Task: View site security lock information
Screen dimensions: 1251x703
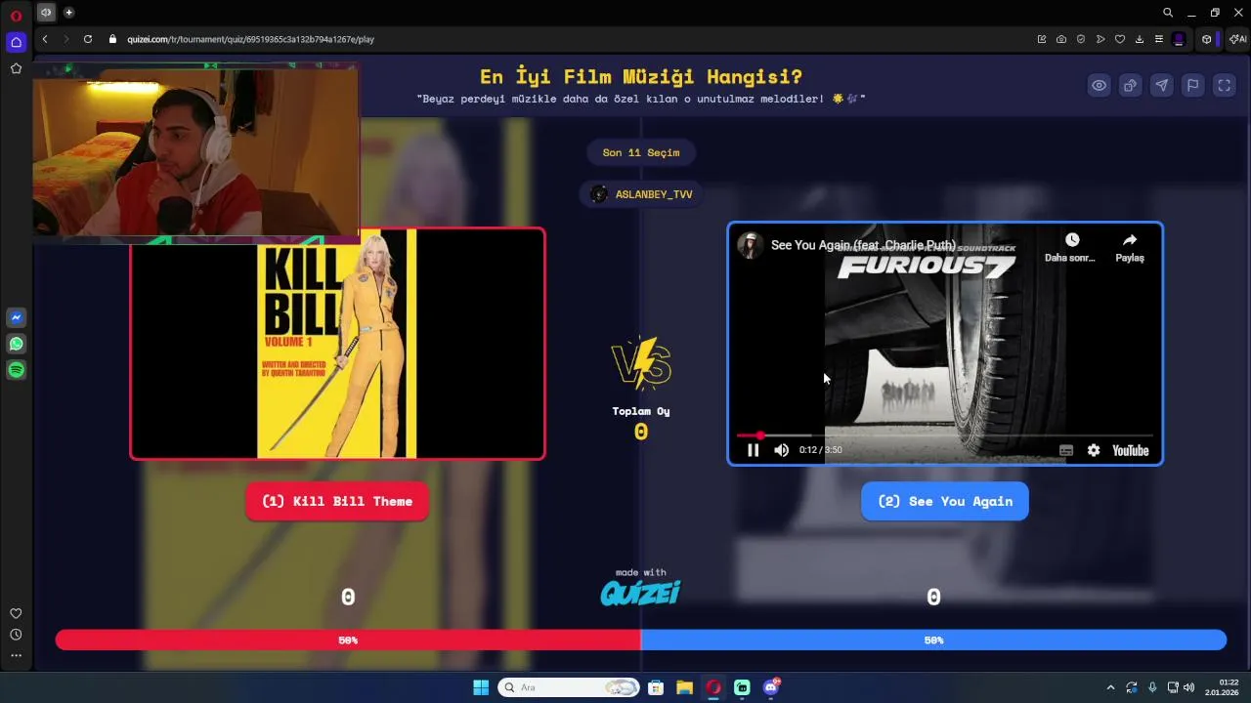Action: pos(112,39)
